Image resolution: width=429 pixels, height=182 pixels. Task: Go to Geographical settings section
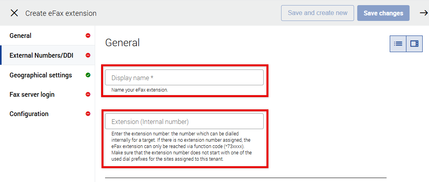point(41,75)
